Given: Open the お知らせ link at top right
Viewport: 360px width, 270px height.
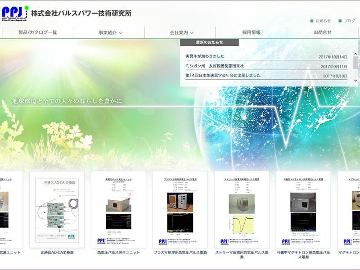Looking at the screenshot, I should point(323,21).
